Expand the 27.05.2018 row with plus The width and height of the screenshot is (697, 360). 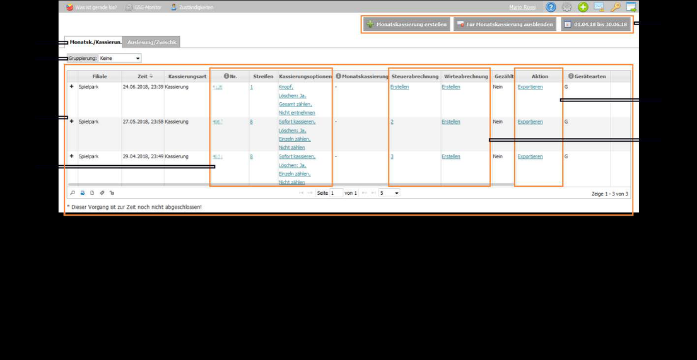(x=72, y=121)
